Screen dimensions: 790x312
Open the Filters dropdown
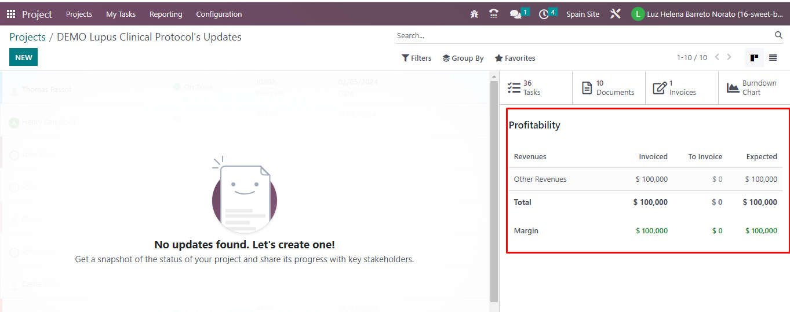(x=417, y=58)
